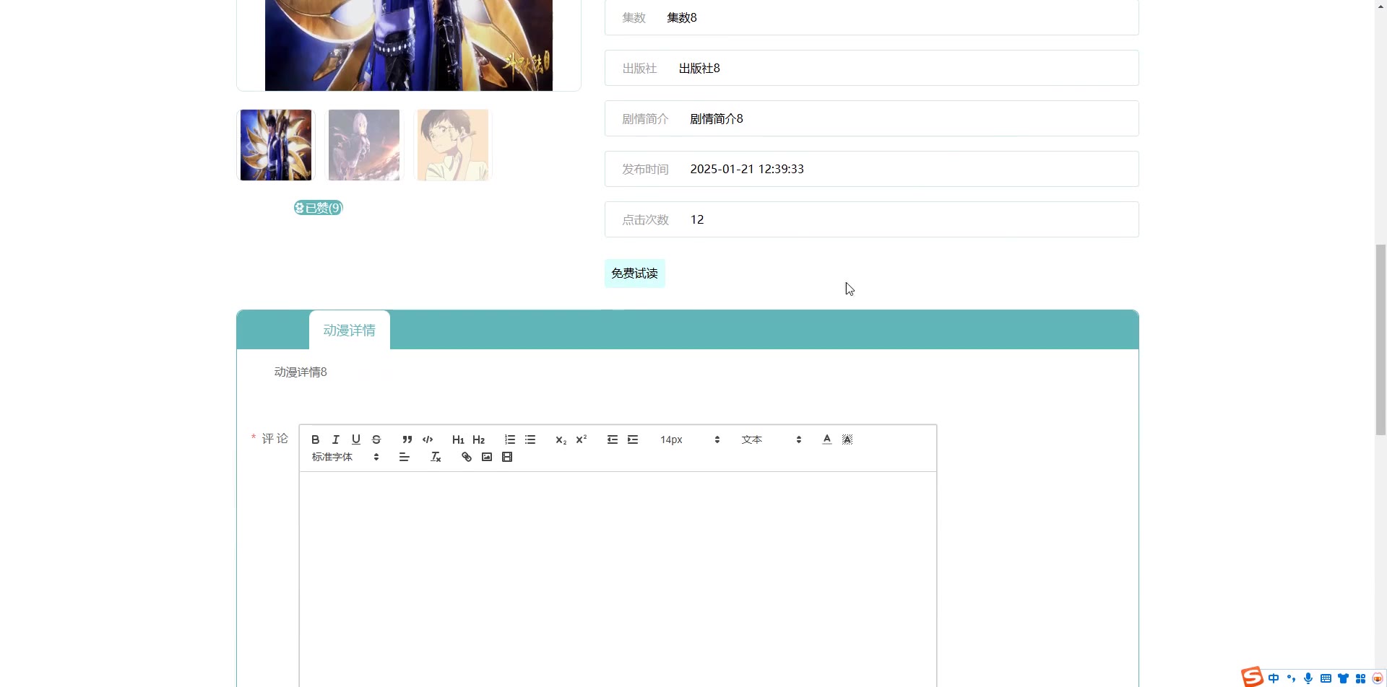Click the 动漫详情8 description text
Image resolution: width=1387 pixels, height=687 pixels.
301,372
